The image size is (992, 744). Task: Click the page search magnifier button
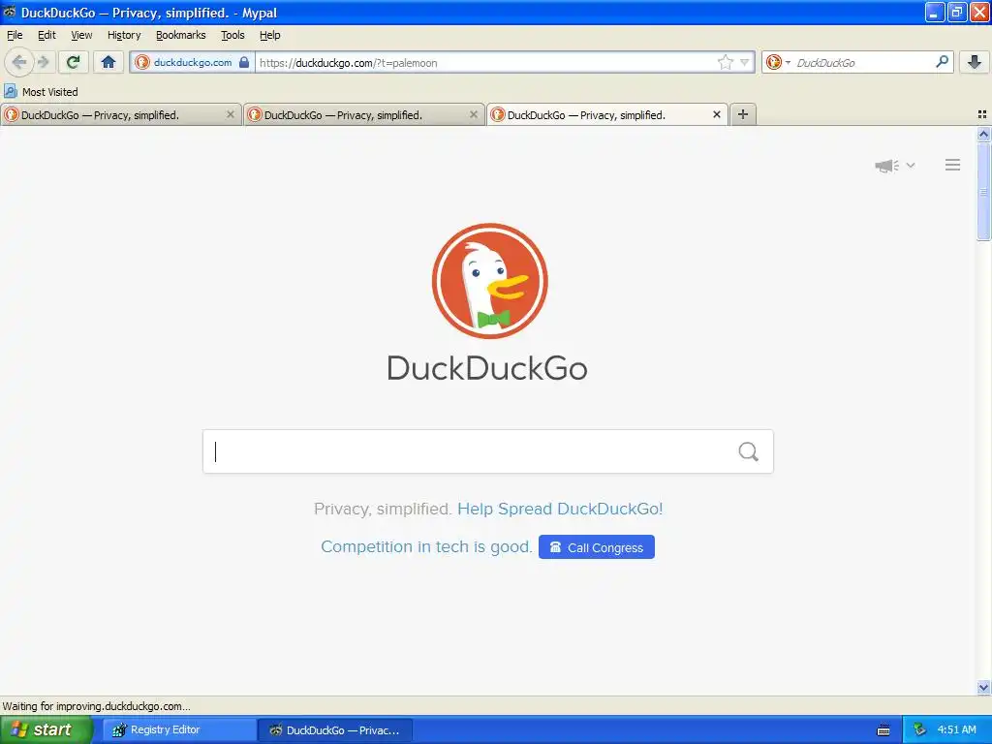[749, 451]
